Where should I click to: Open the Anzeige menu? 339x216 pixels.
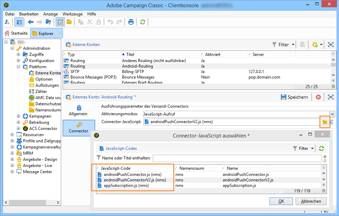pyautogui.click(x=51, y=14)
